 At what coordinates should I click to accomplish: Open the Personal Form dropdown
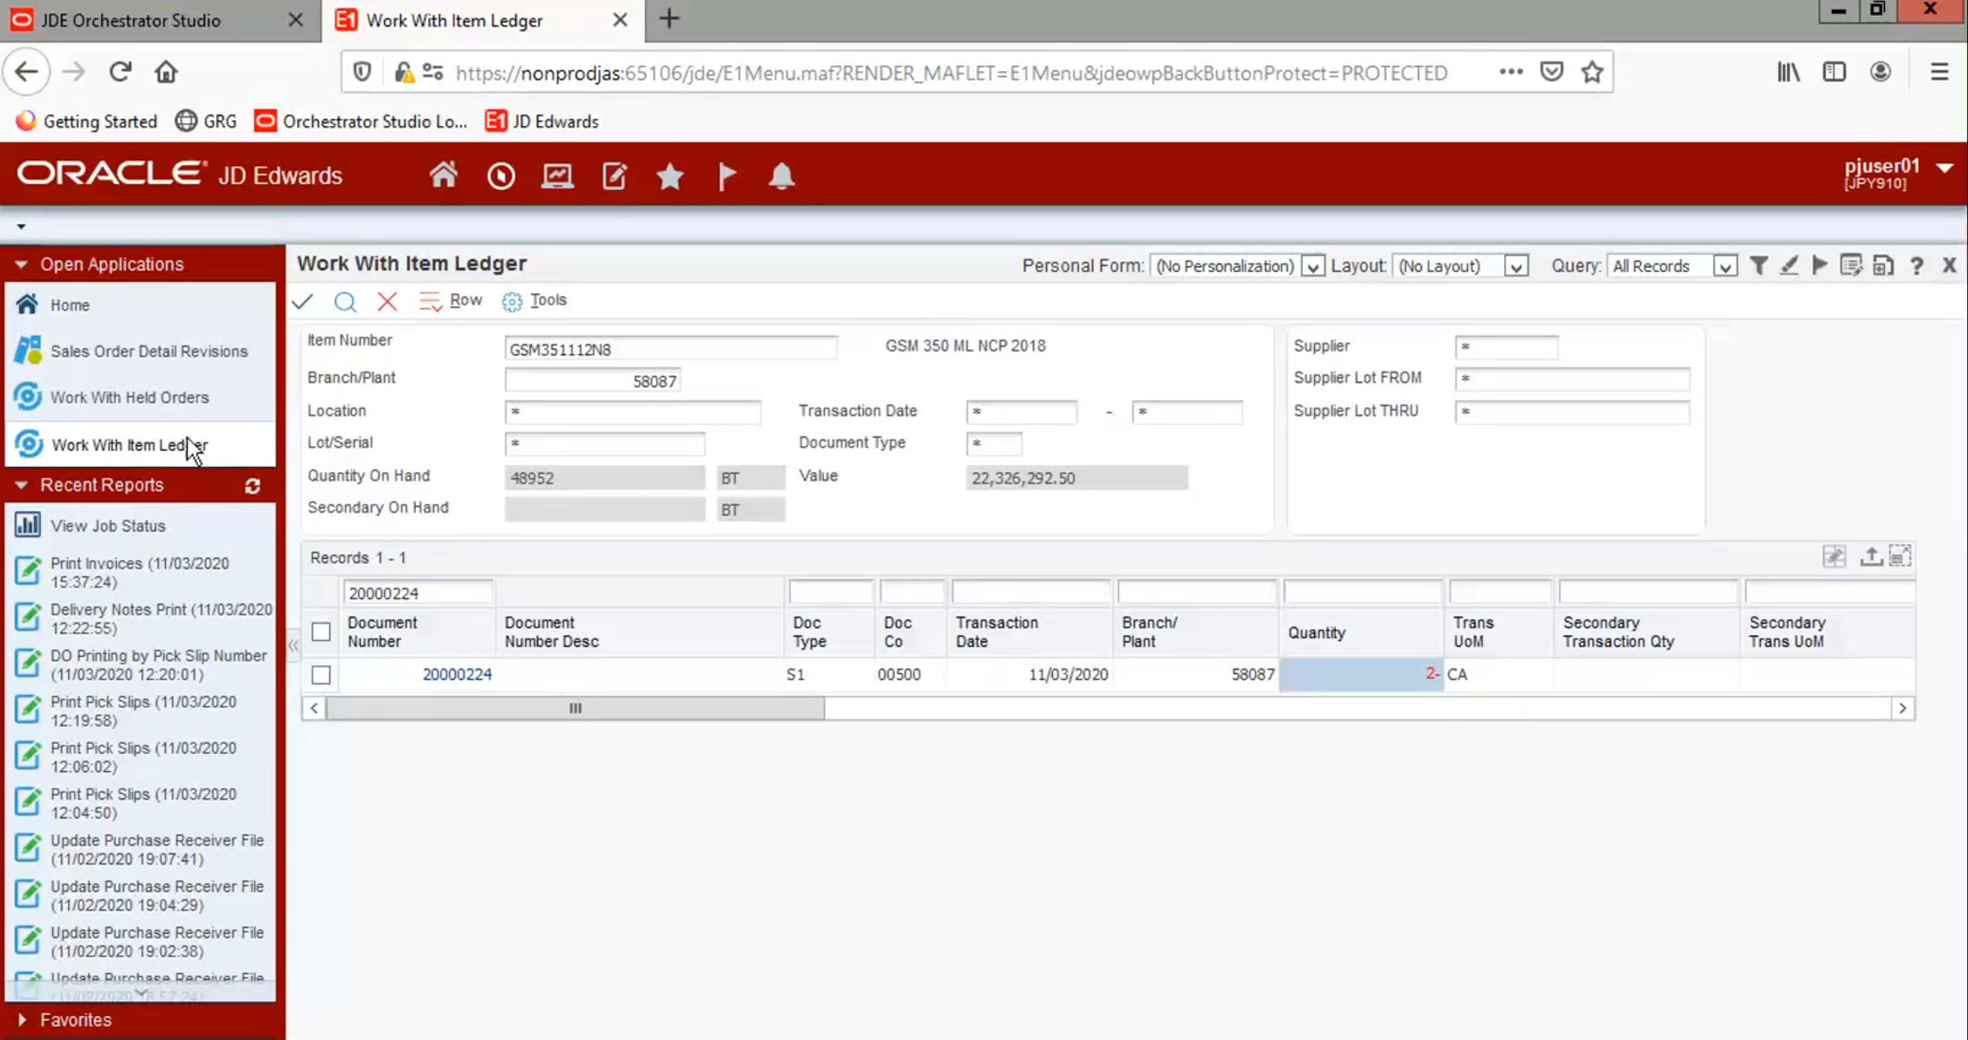1312,266
